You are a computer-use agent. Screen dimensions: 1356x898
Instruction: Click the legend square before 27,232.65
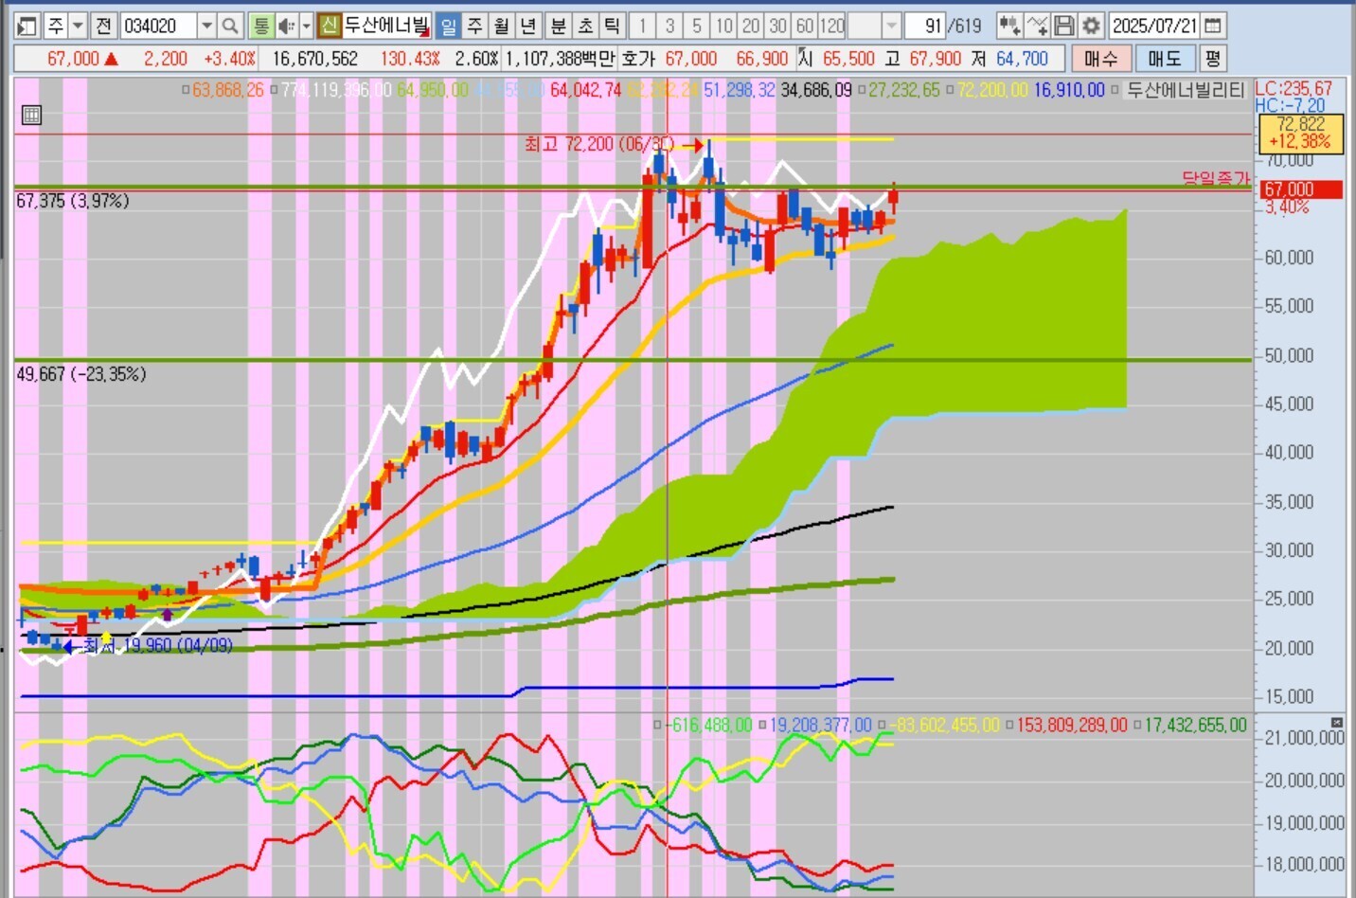pos(863,90)
